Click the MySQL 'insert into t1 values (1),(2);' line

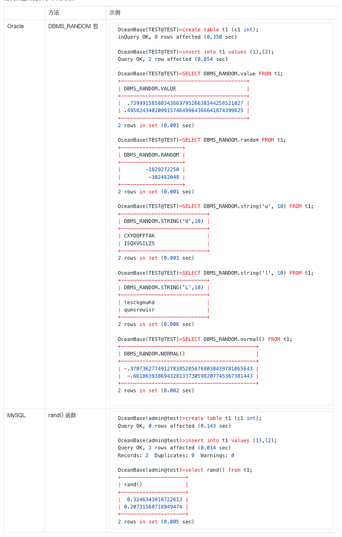coord(197,441)
